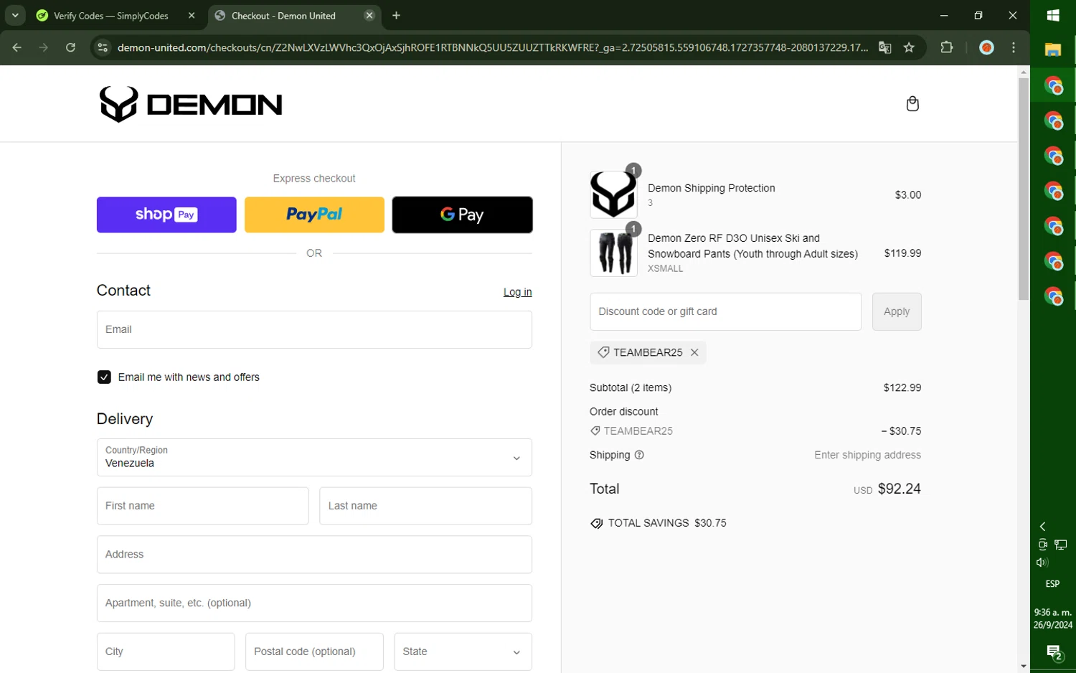Click the ESP language indicator

click(1052, 584)
